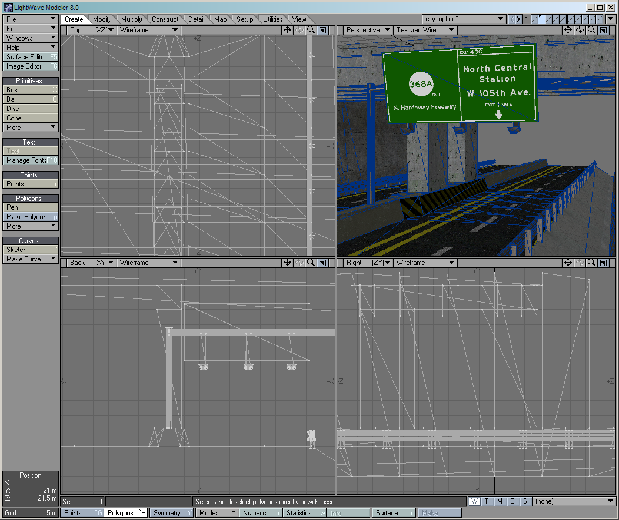This screenshot has height=520, width=619.
Task: Select the W weight map button
Action: (x=474, y=501)
